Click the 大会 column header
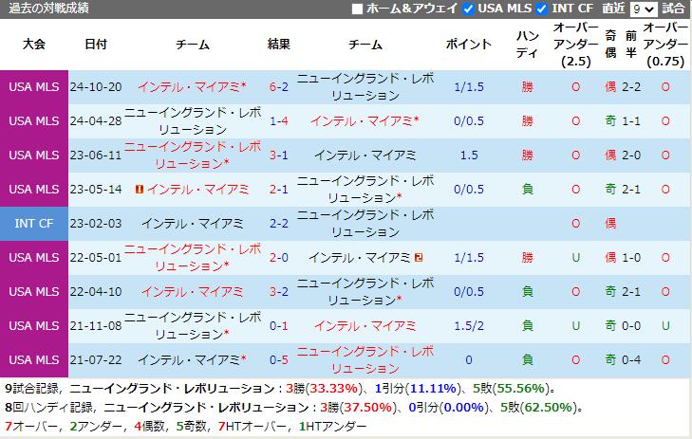The width and height of the screenshot is (692, 439). [34, 44]
